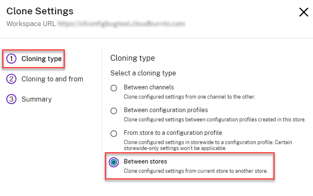
Task: Select Between configuration profiles radio button
Action: point(113,111)
